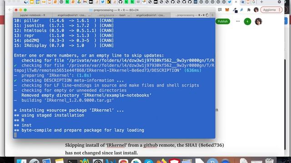The height and width of the screenshot is (163, 291).
Task: Open the Notes app in the Dock
Action: [60, 161]
